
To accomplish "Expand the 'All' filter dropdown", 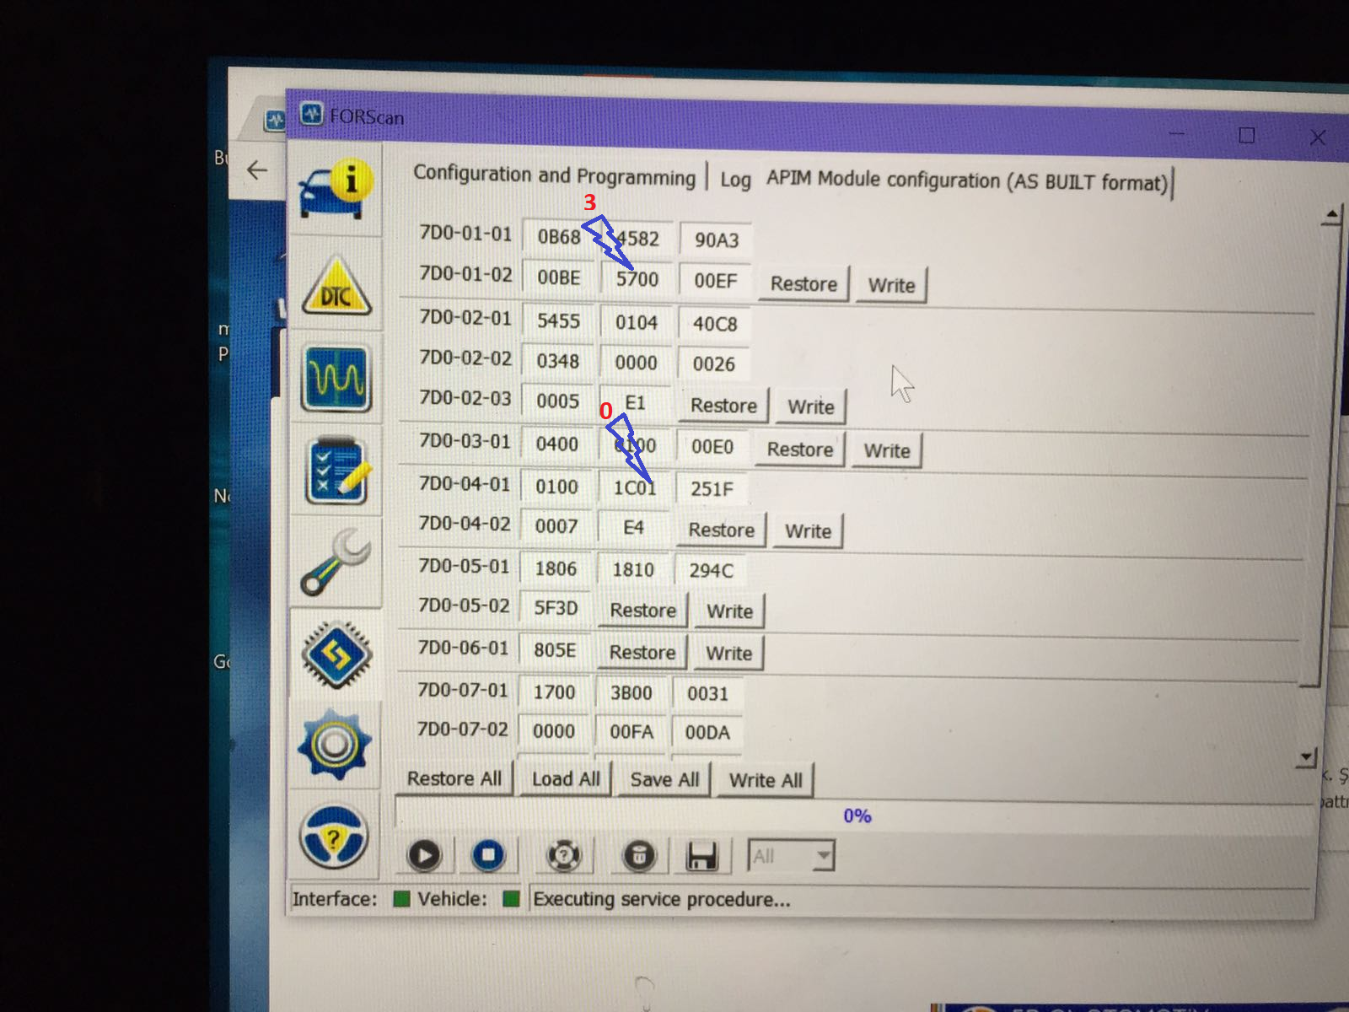I will tap(823, 857).
